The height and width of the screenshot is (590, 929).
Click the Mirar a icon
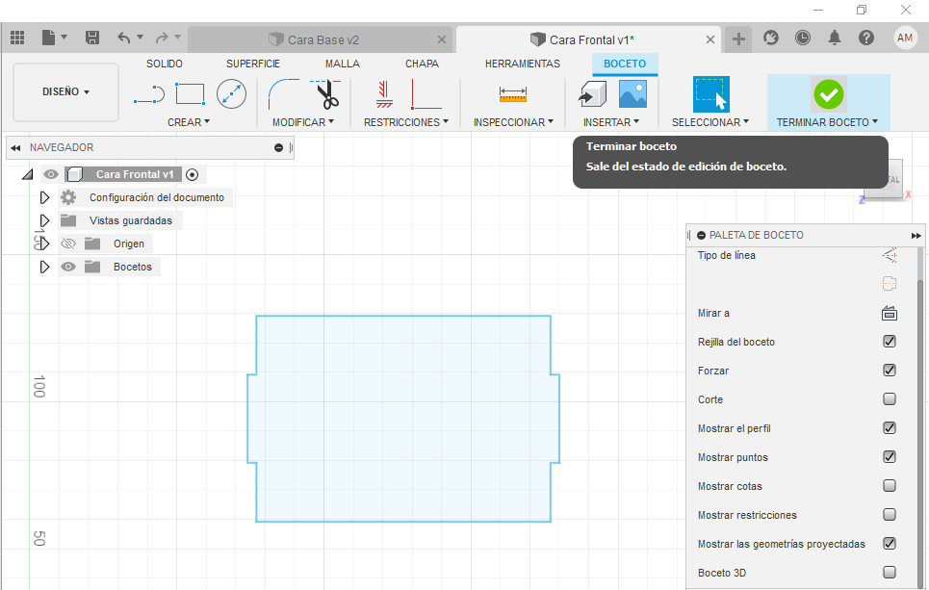pos(890,313)
